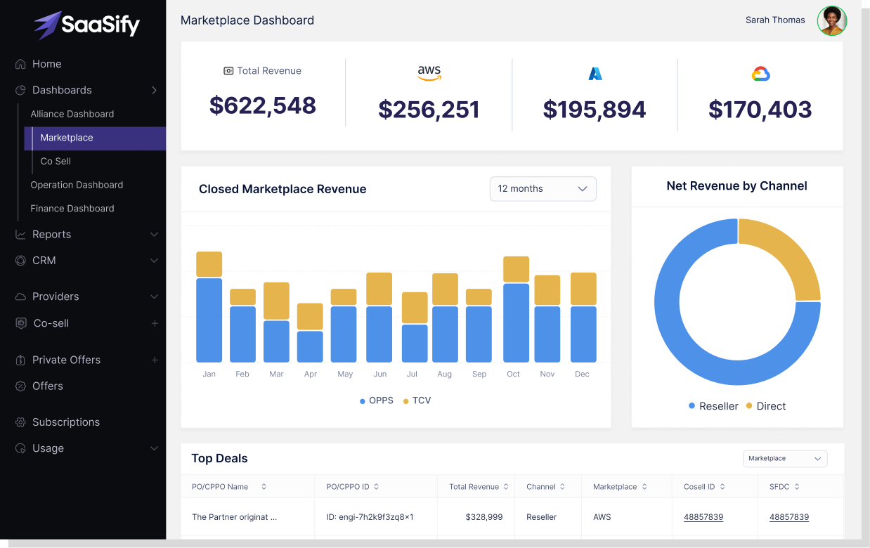Image resolution: width=870 pixels, height=548 pixels.
Task: Sort by PO/CPPO Name column
Action: [264, 487]
